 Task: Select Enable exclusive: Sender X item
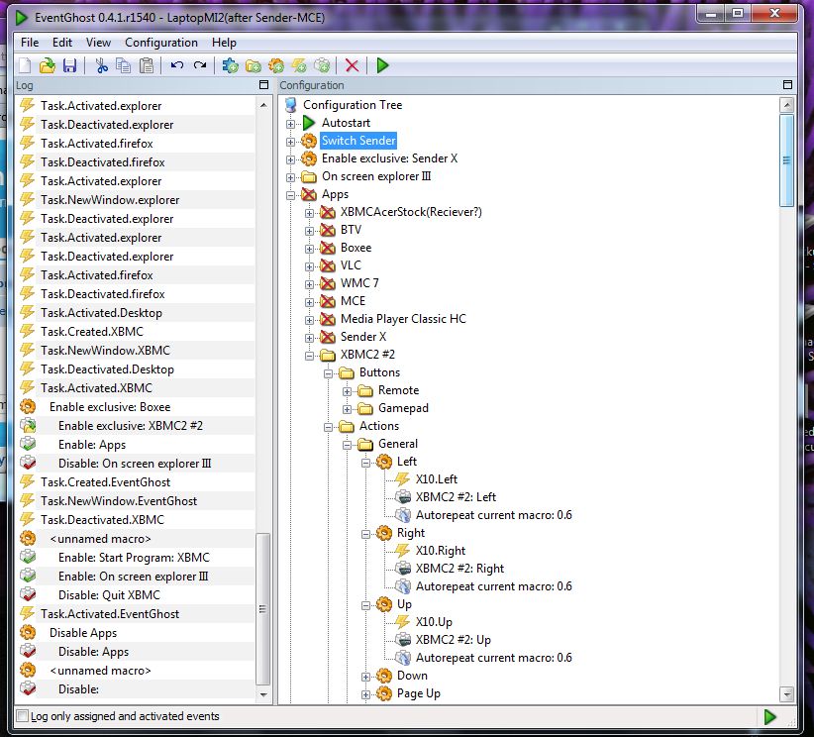(x=389, y=158)
